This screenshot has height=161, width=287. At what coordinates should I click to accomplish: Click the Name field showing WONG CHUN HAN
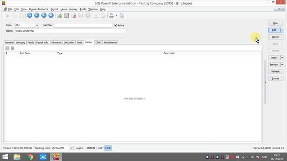(71, 31)
